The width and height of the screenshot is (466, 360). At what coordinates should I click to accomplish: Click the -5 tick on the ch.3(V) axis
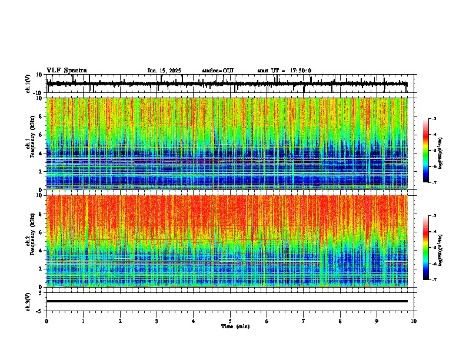click(x=39, y=311)
